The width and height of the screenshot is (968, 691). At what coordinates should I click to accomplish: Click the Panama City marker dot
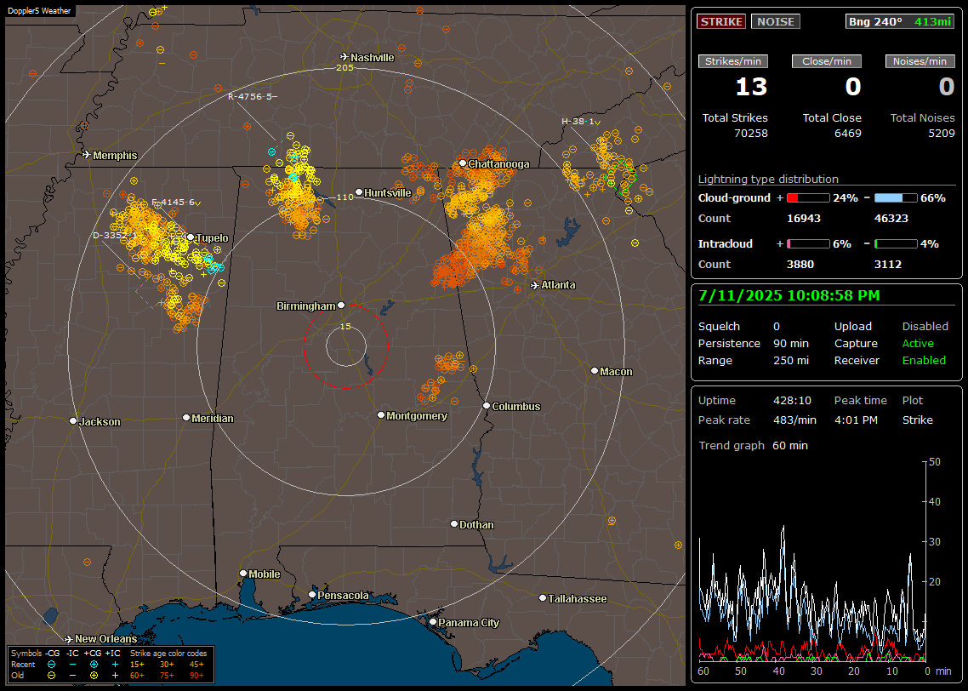433,622
